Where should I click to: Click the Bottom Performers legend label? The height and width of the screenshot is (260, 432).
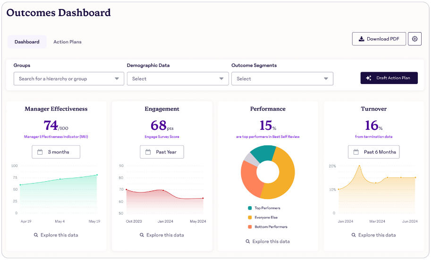pos(271,226)
